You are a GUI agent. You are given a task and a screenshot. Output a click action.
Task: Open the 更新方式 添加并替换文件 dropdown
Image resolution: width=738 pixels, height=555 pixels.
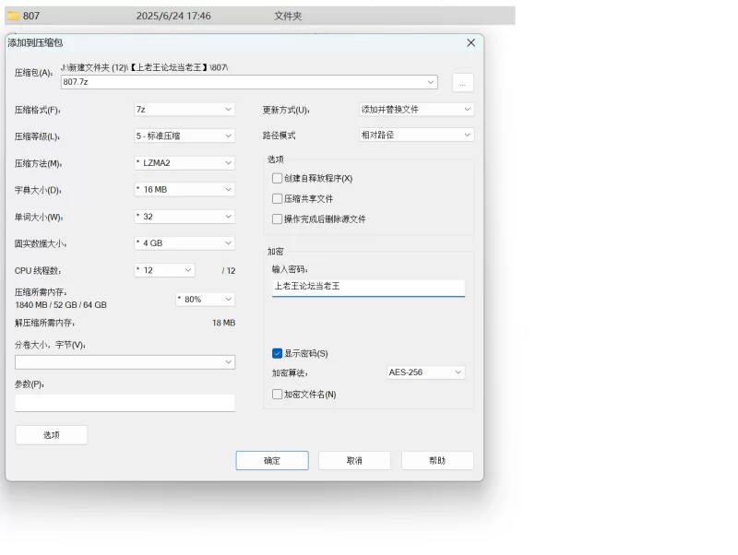tap(417, 110)
